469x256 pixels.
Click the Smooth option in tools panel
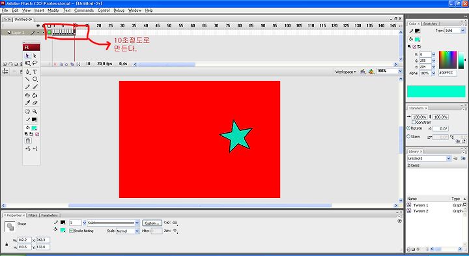click(27, 149)
